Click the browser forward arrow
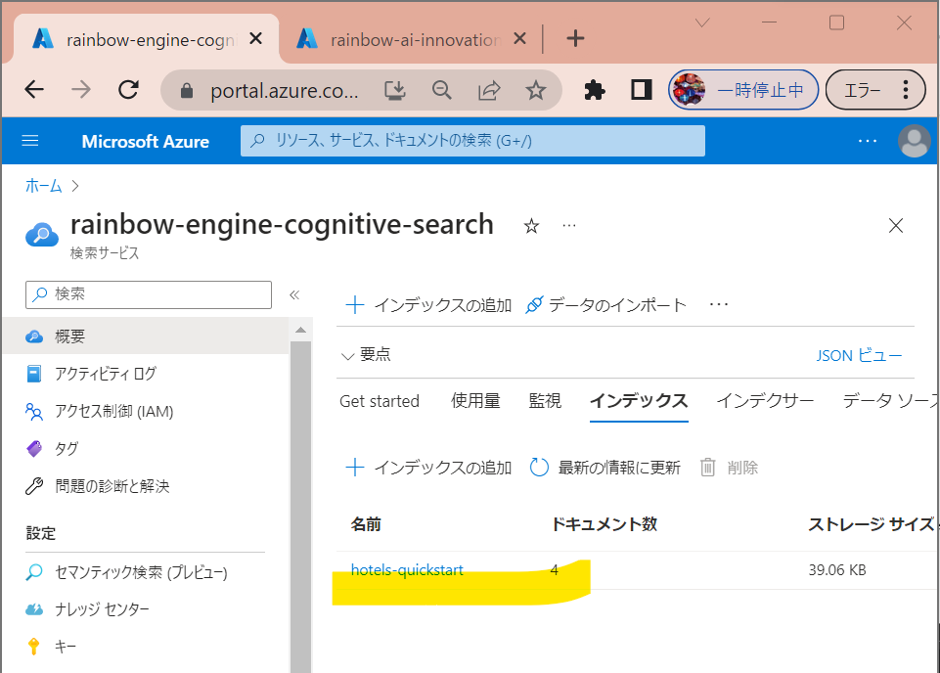 tap(81, 90)
